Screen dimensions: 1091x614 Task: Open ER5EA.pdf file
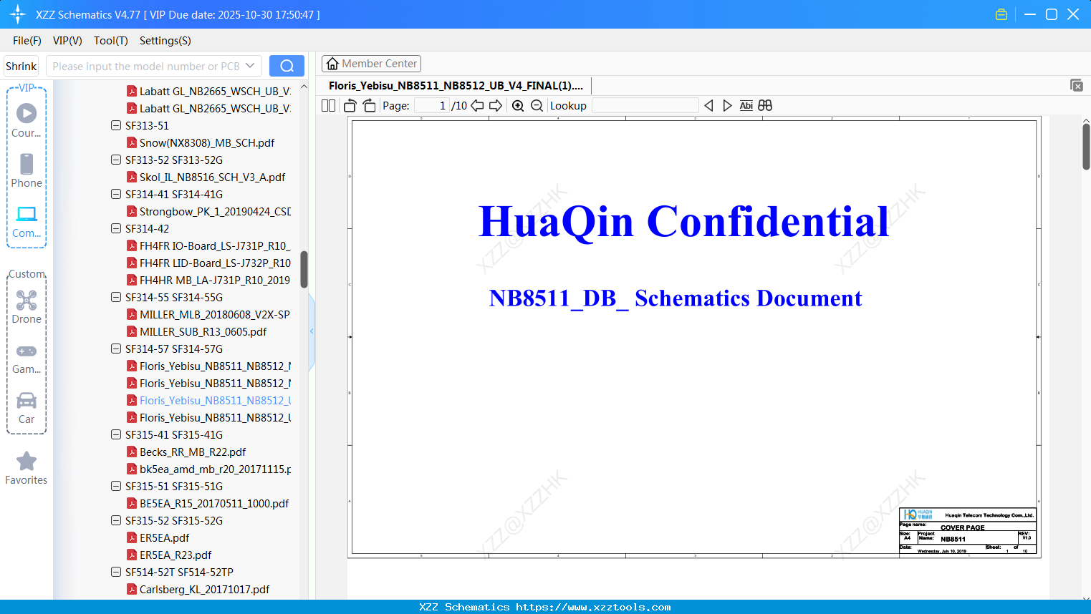[x=164, y=537]
